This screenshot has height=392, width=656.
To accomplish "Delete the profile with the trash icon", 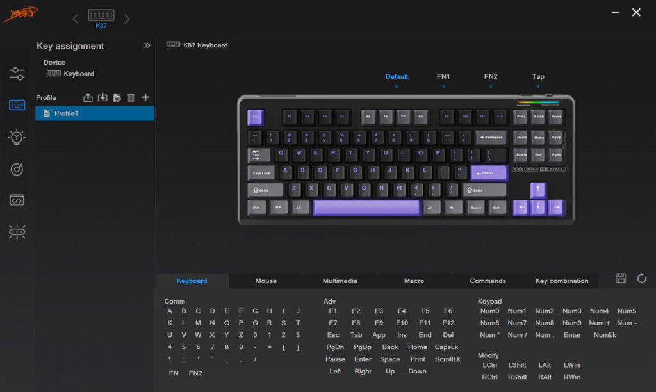I will pyautogui.click(x=131, y=97).
